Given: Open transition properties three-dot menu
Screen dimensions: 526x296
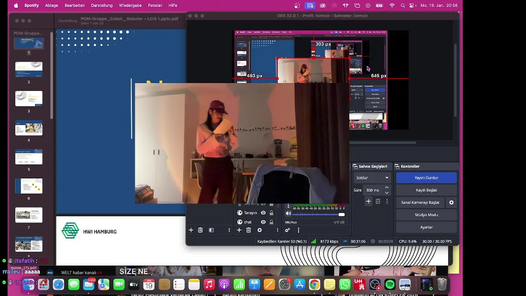Looking at the screenshot, I should tap(387, 201).
